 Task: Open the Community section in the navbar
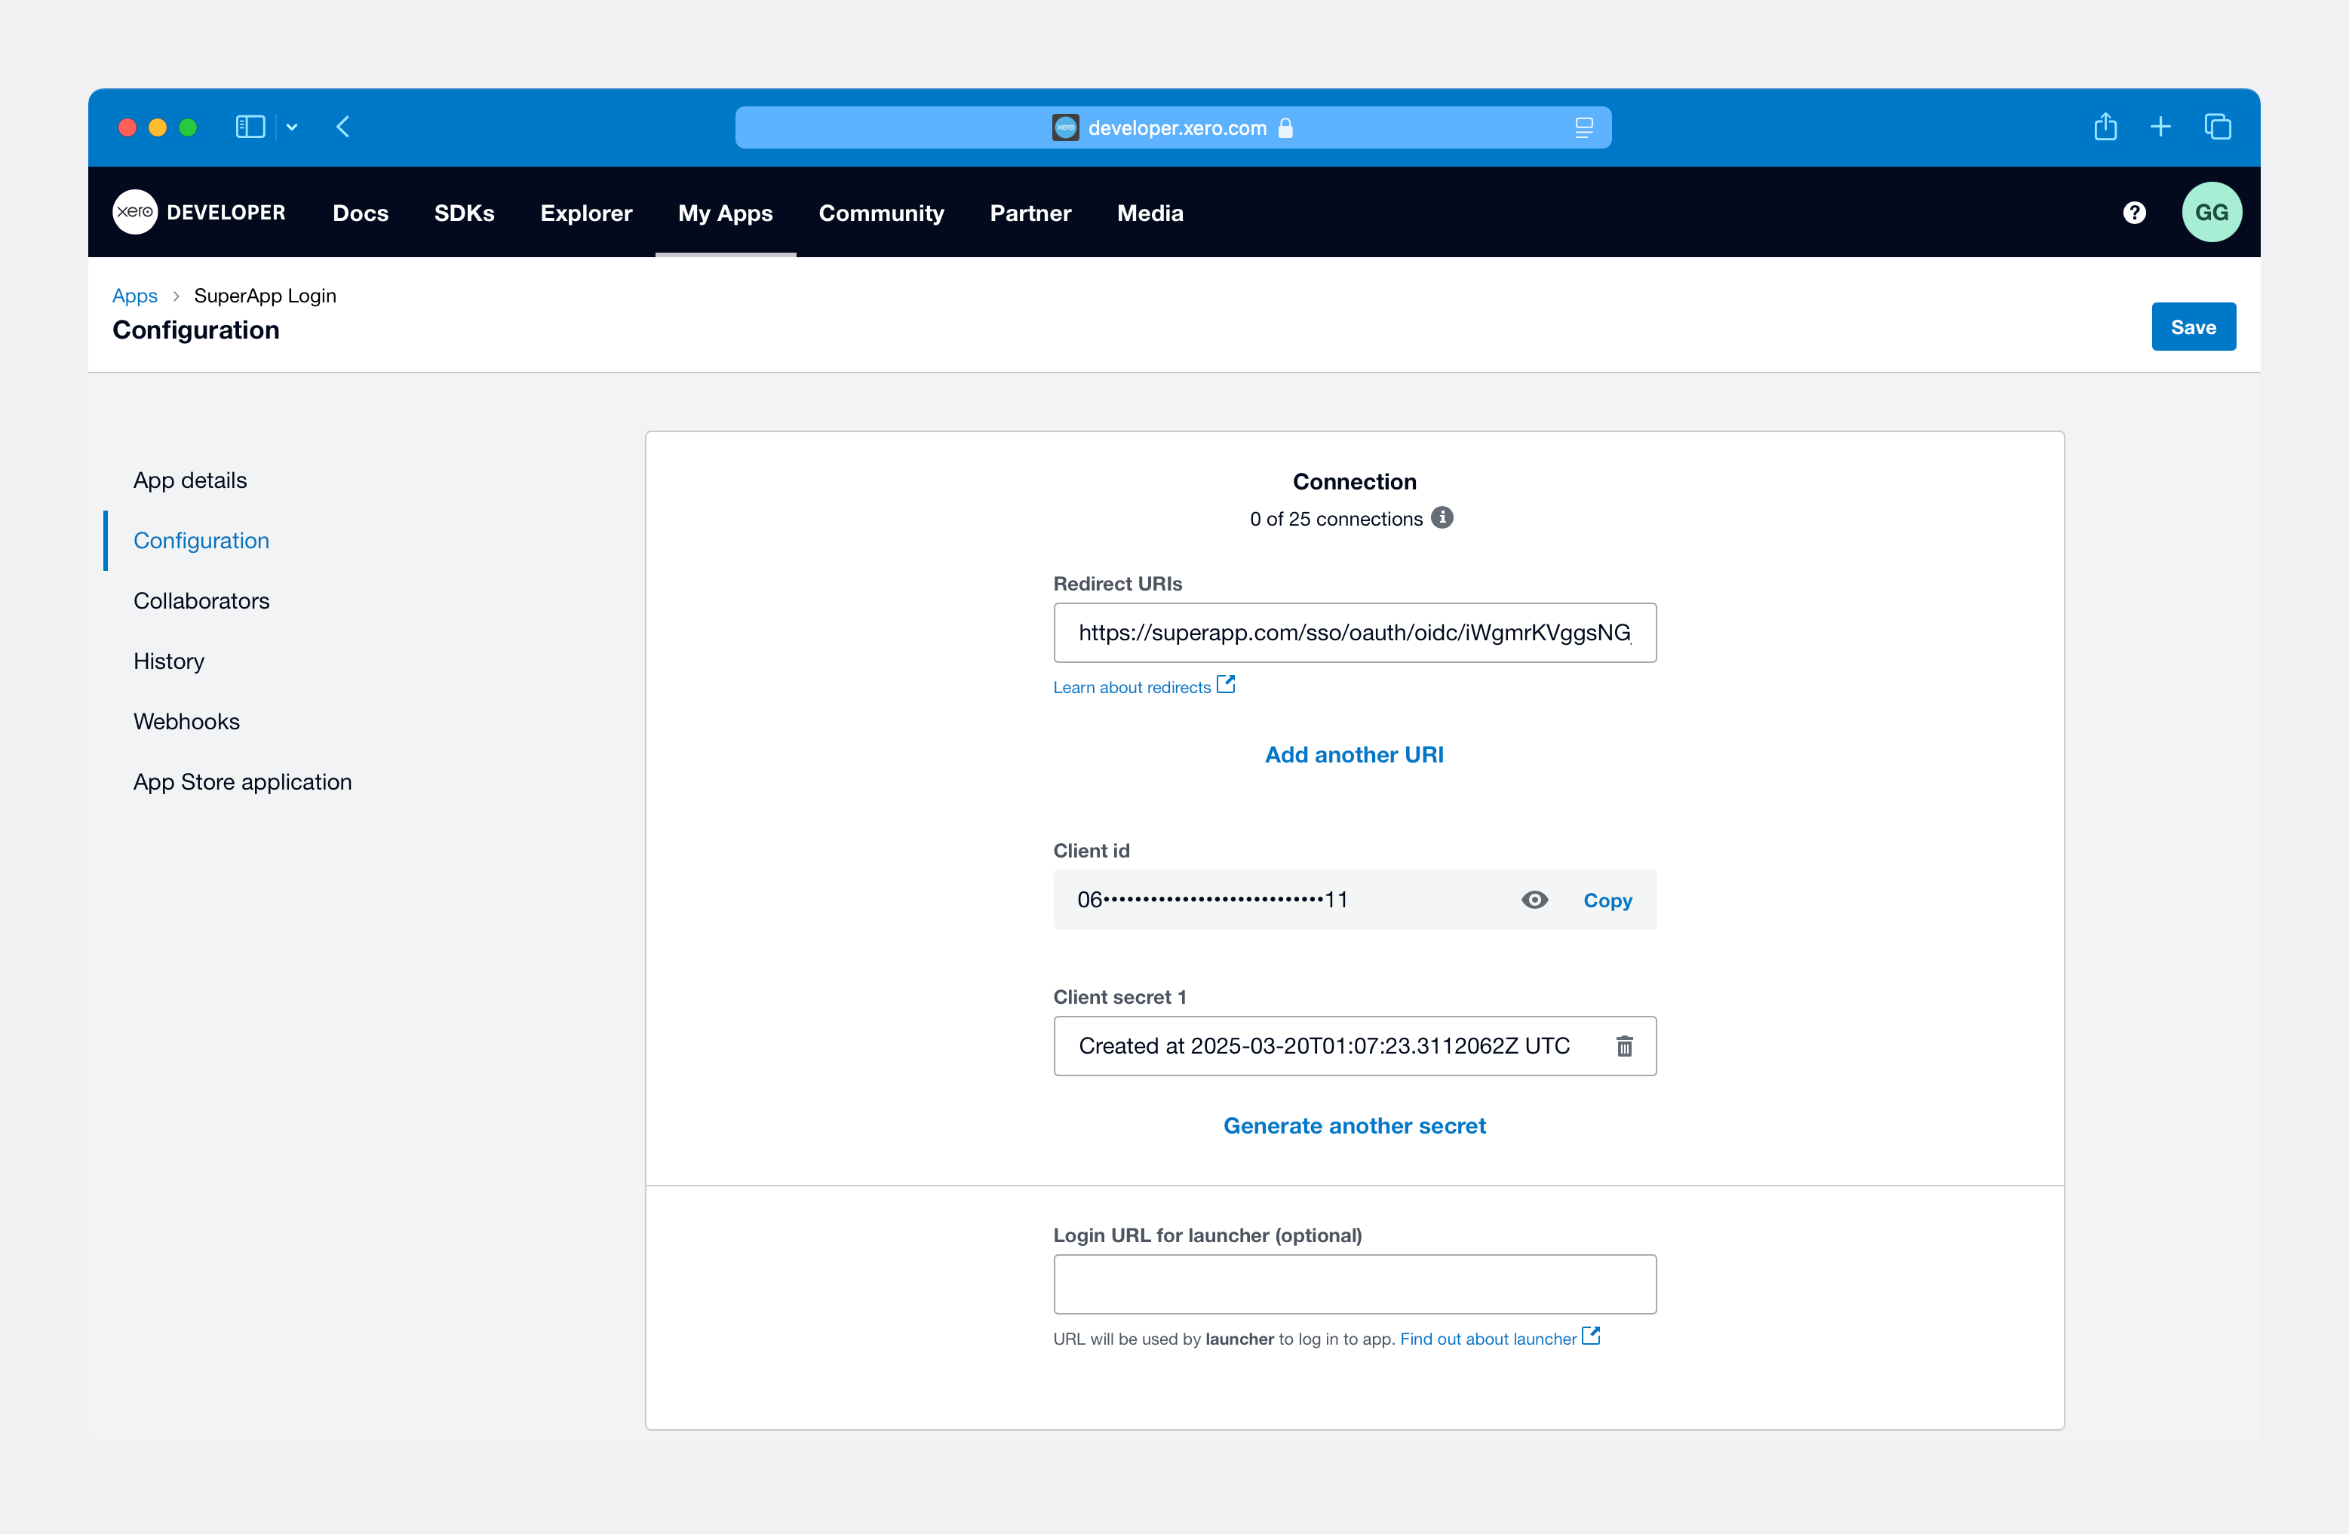coord(881,213)
